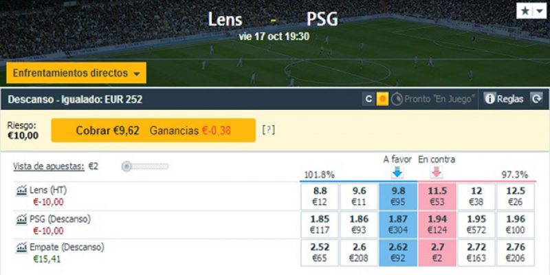Viewport: 550px width, 275px height.
Task: Open the dropdown arrow next to the star
Action: pyautogui.click(x=538, y=12)
